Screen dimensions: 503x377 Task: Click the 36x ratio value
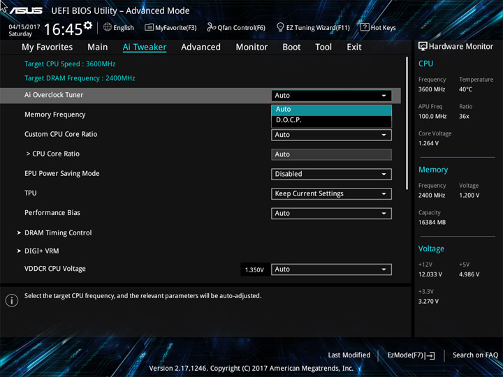click(x=464, y=117)
